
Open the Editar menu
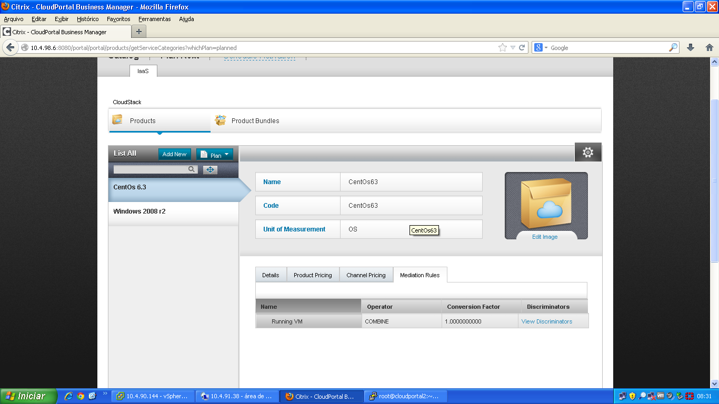(39, 19)
